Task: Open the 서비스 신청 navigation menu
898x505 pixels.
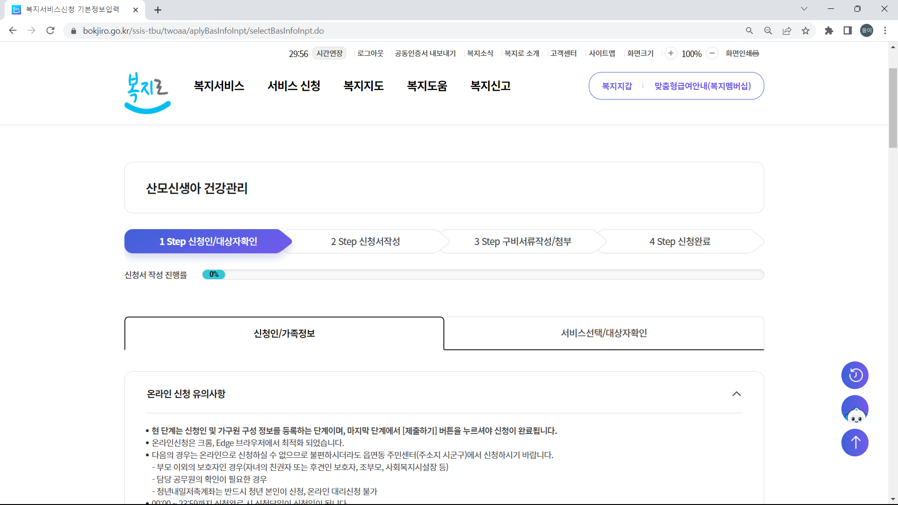Action: point(293,86)
